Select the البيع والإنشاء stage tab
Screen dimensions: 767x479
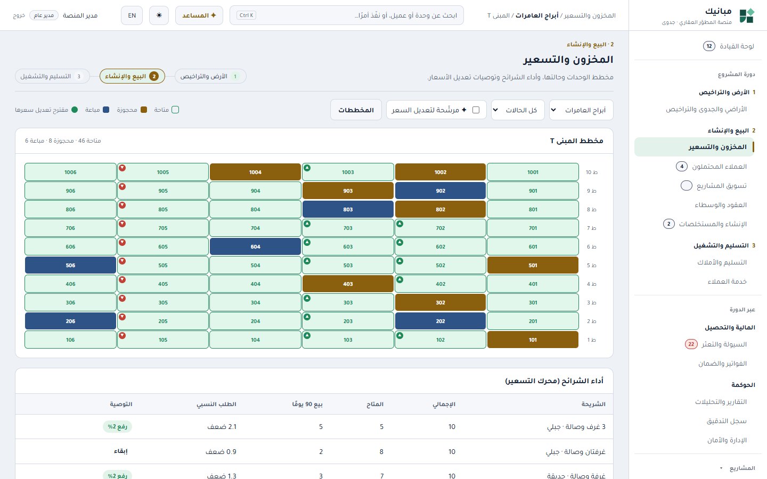[x=132, y=77]
